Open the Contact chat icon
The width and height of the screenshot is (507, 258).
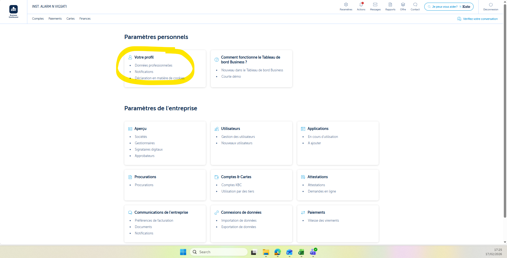pos(415,5)
